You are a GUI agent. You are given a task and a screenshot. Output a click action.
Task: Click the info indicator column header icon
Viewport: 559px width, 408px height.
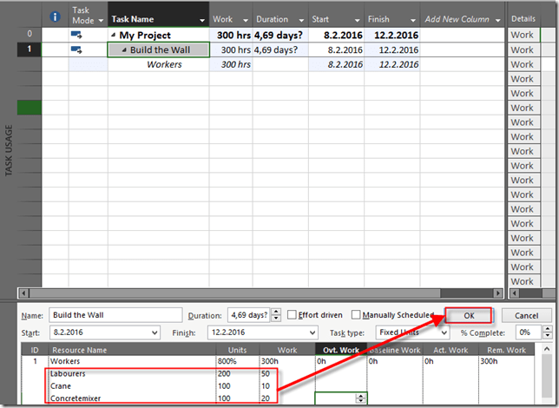coord(56,17)
